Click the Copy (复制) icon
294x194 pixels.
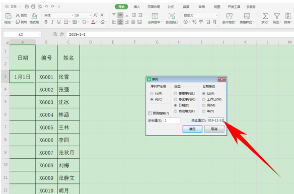[x=18, y=22]
